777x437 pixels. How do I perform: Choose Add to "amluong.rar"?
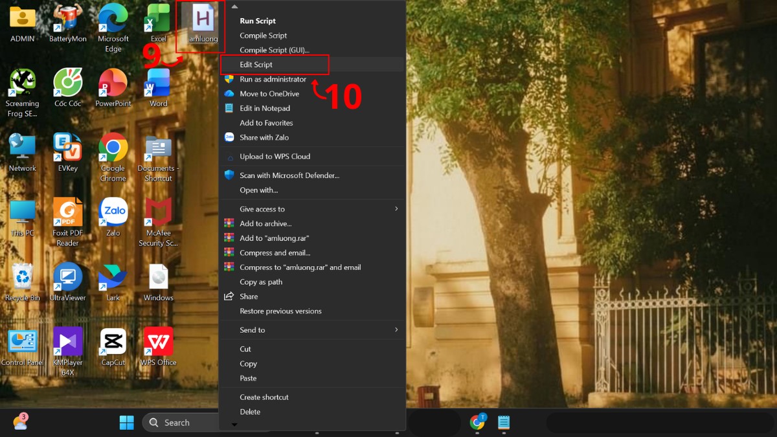tap(312, 238)
